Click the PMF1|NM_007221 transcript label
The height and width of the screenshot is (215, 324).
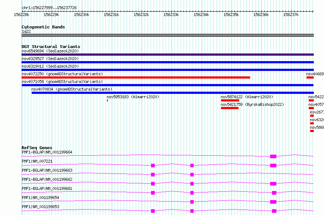(x=37, y=161)
